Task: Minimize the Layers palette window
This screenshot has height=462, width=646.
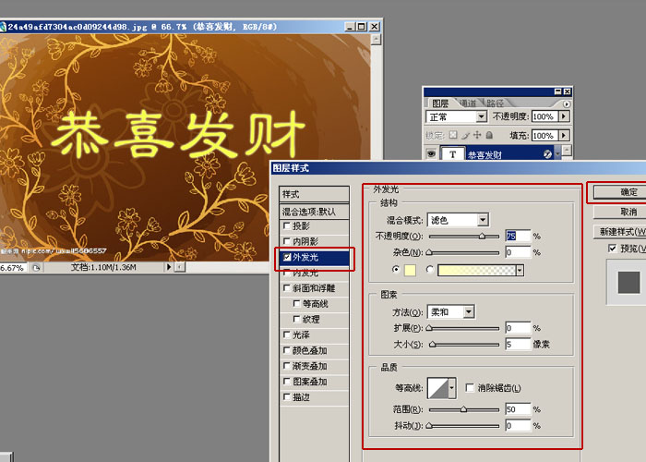Action: pos(557,91)
